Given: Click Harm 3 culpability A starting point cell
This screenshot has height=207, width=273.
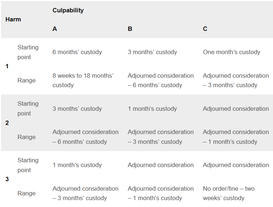Looking at the screenshot, I should (76, 165).
